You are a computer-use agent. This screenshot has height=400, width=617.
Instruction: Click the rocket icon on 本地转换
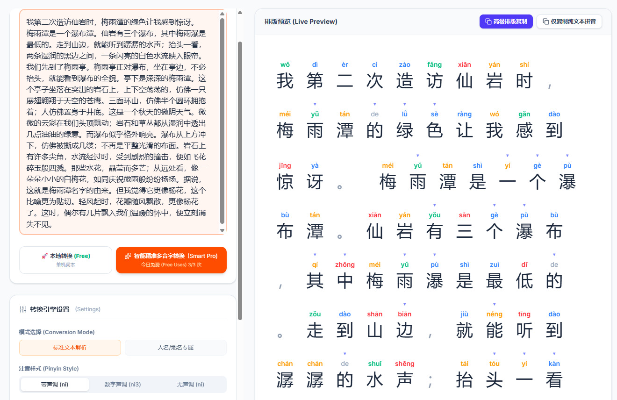45,256
